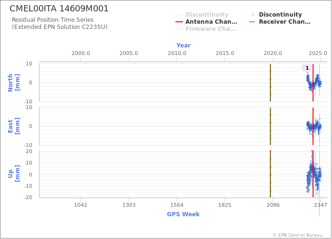Click the pink Discontinuity legend dot
The image size is (332, 239).
click(253, 15)
